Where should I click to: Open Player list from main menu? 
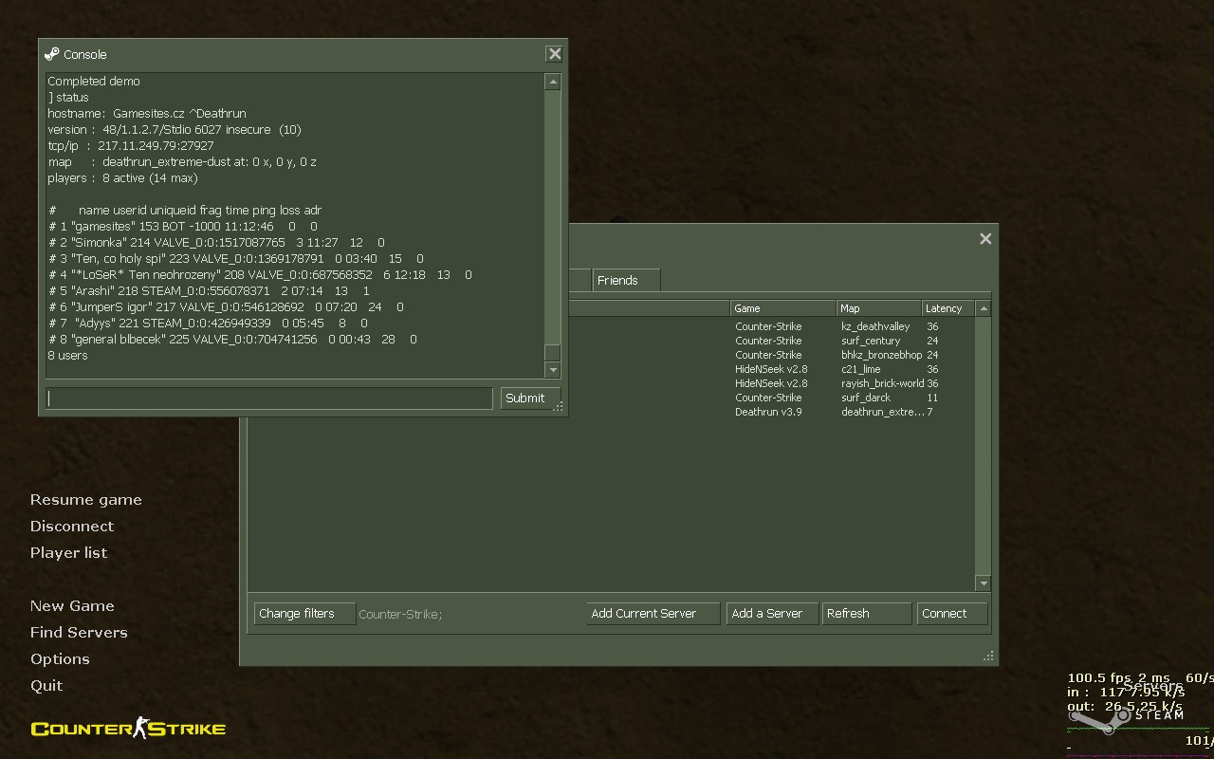pyautogui.click(x=68, y=553)
